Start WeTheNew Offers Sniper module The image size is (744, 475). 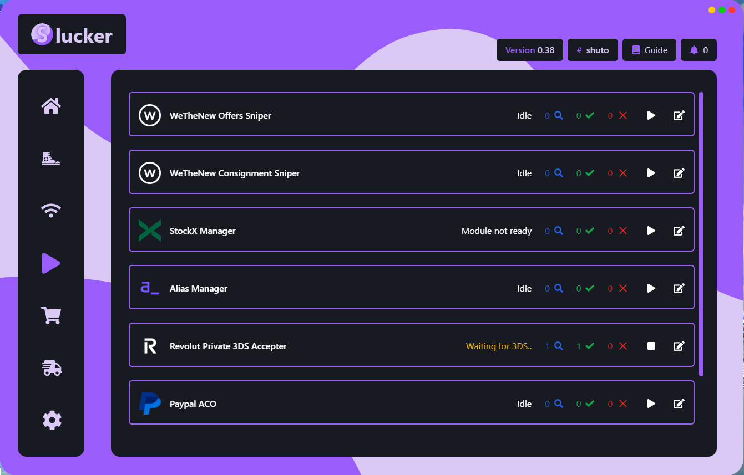pyautogui.click(x=651, y=115)
